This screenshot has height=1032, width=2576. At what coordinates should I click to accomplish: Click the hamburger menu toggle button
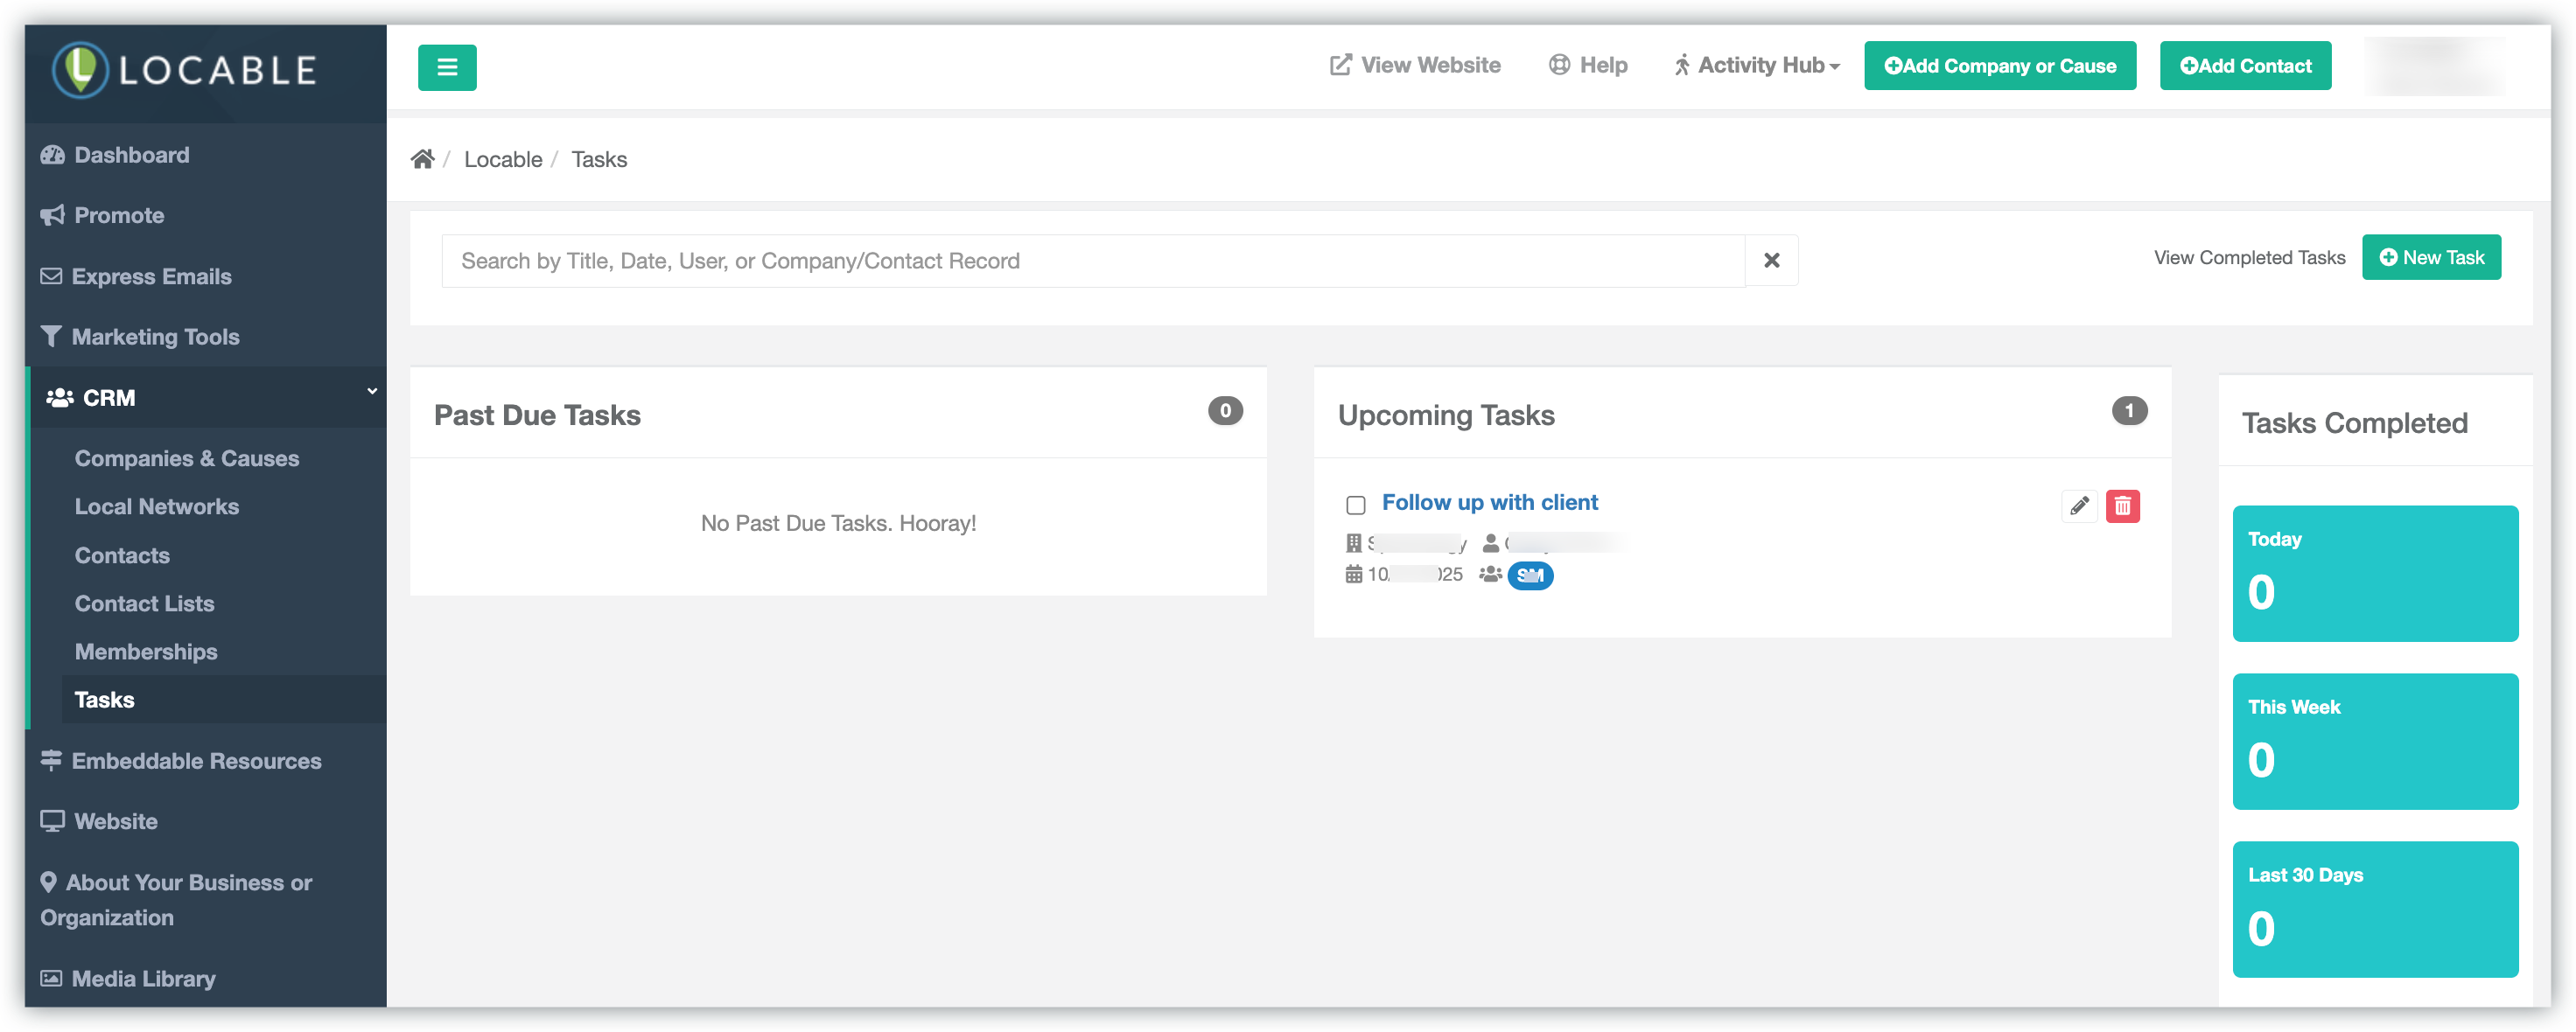click(447, 67)
